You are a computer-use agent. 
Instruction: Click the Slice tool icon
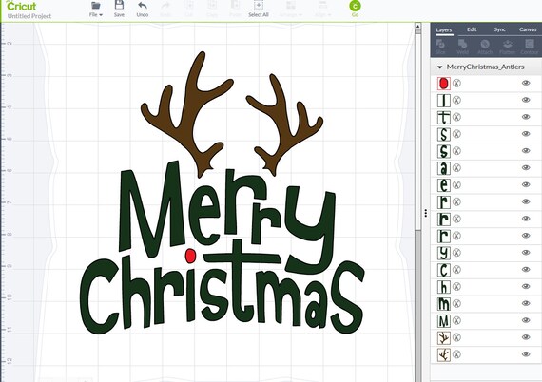point(440,44)
